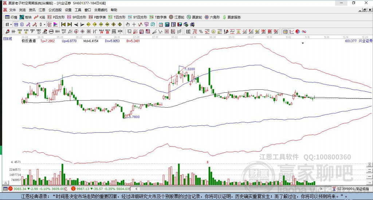
Task: Open 赢家服务 dollar-sign service
Action: click(x=232, y=17)
